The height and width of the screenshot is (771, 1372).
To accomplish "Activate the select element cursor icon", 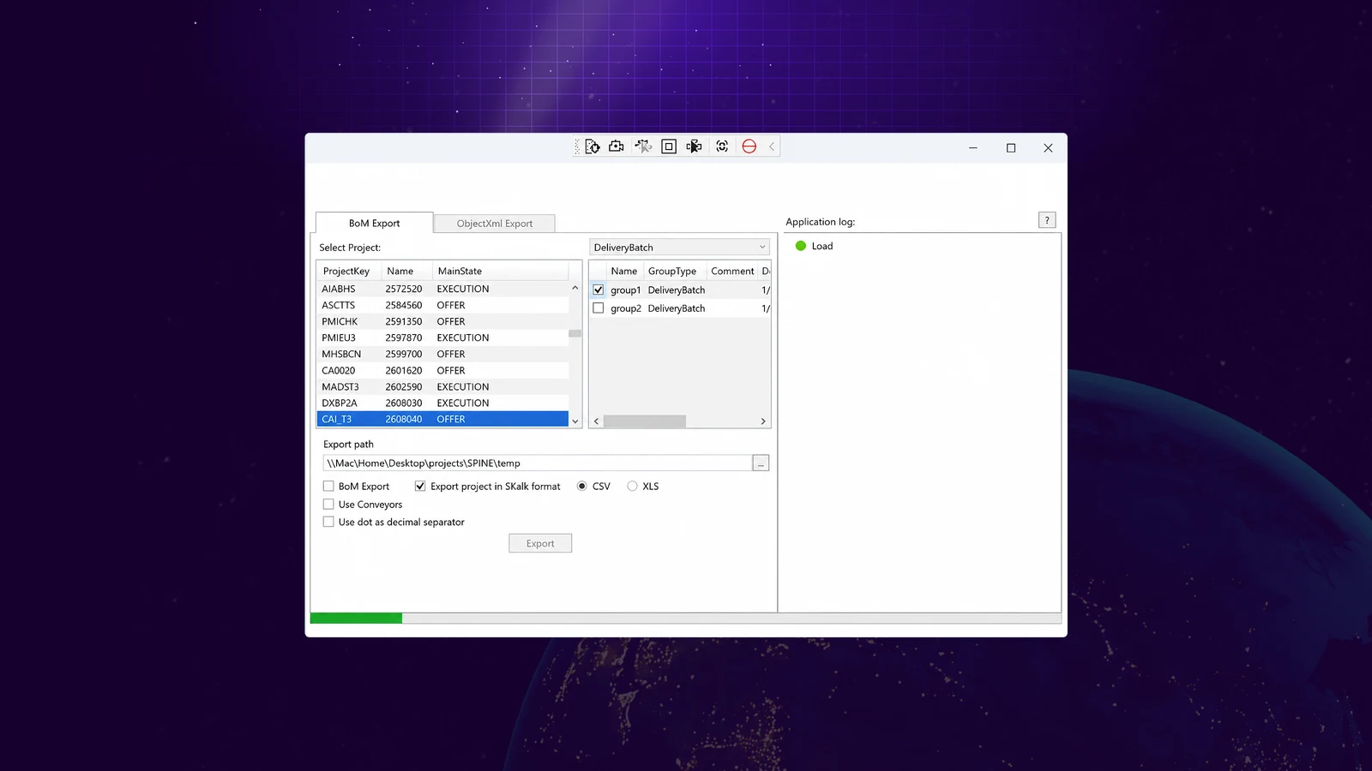I will (643, 146).
